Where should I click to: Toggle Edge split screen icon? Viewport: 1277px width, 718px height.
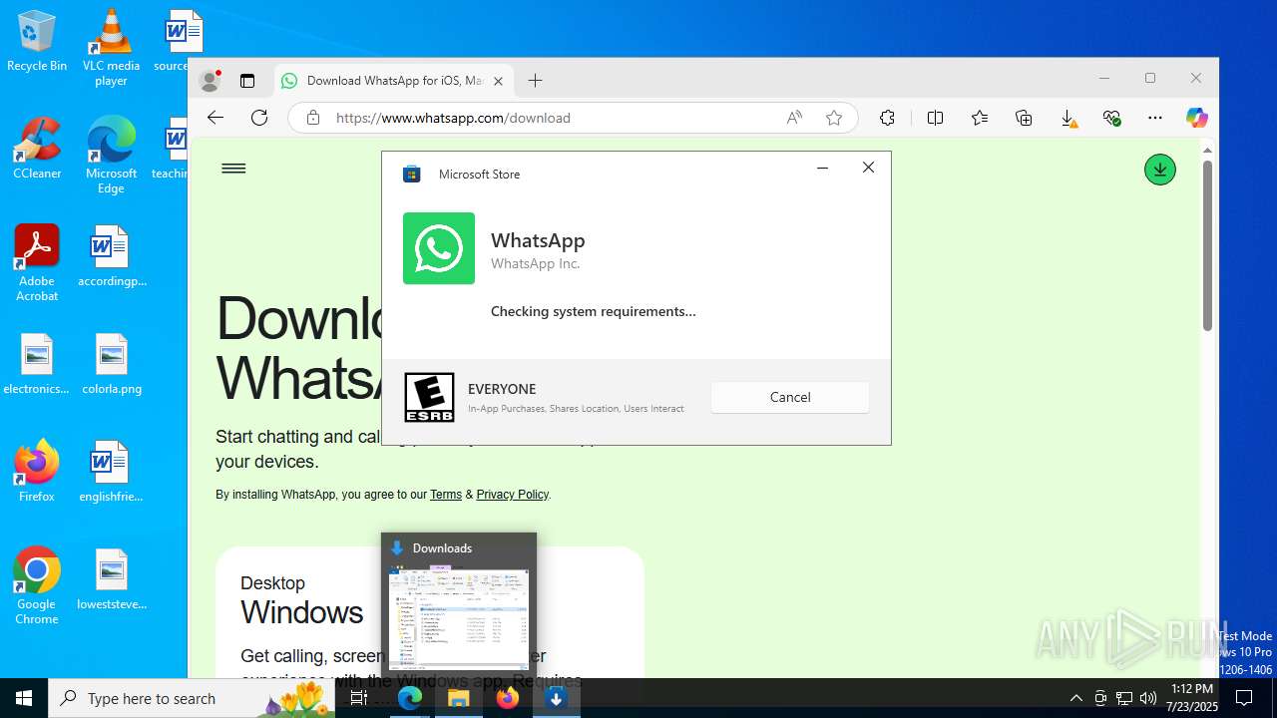point(935,118)
